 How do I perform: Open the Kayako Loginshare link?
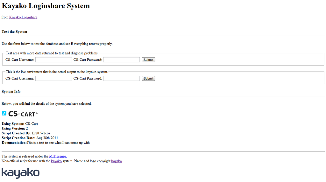coord(23,17)
